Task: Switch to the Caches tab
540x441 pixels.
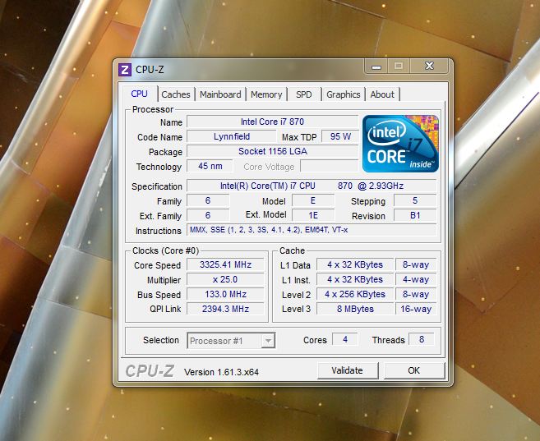Action: [x=176, y=94]
